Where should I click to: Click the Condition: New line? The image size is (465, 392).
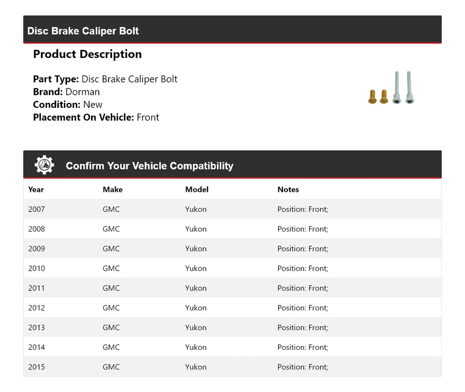tap(68, 104)
